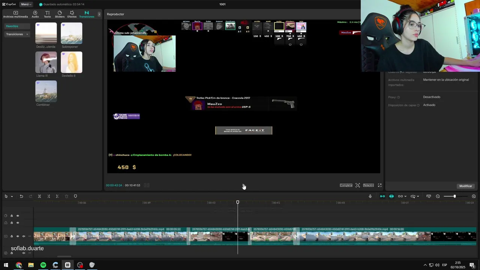Pick the Destello II transition thumbnail
480x270 pixels.
click(71, 62)
